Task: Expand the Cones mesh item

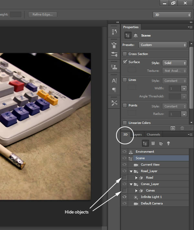Action: (136, 191)
